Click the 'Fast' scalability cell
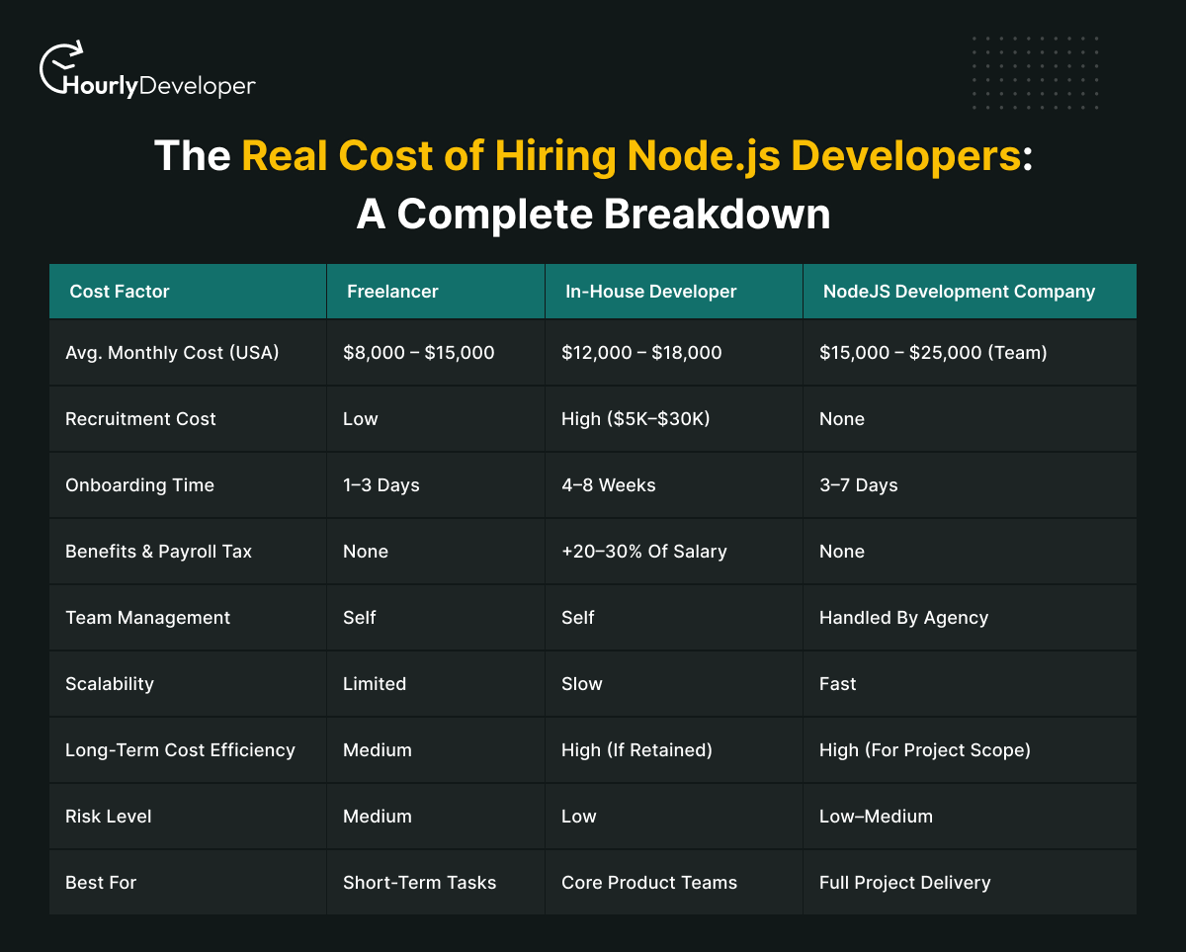Viewport: 1186px width, 952px height. (838, 684)
